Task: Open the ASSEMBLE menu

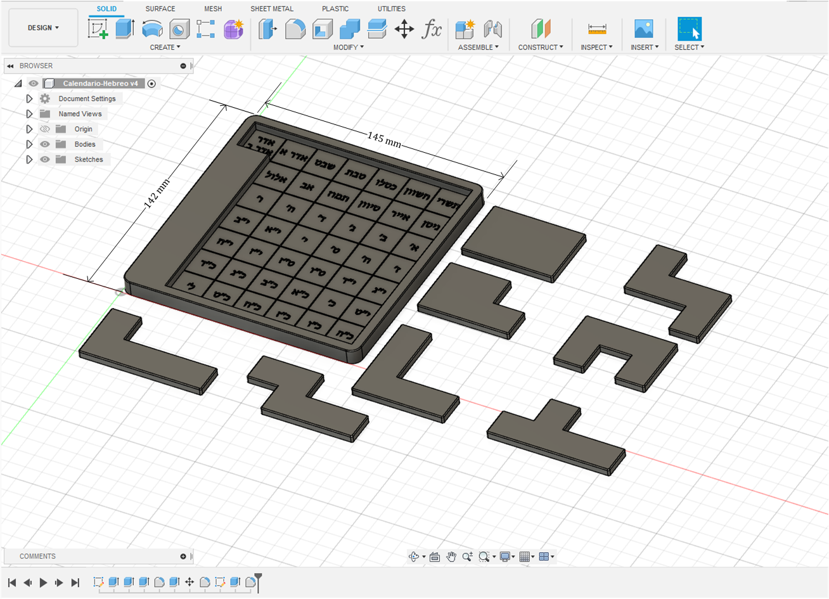Action: coord(478,48)
